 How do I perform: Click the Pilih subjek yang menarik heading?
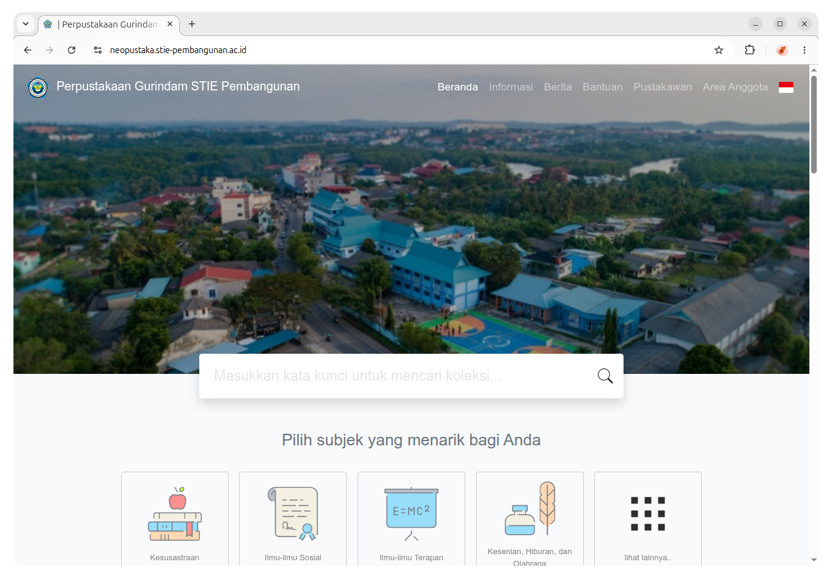(411, 440)
